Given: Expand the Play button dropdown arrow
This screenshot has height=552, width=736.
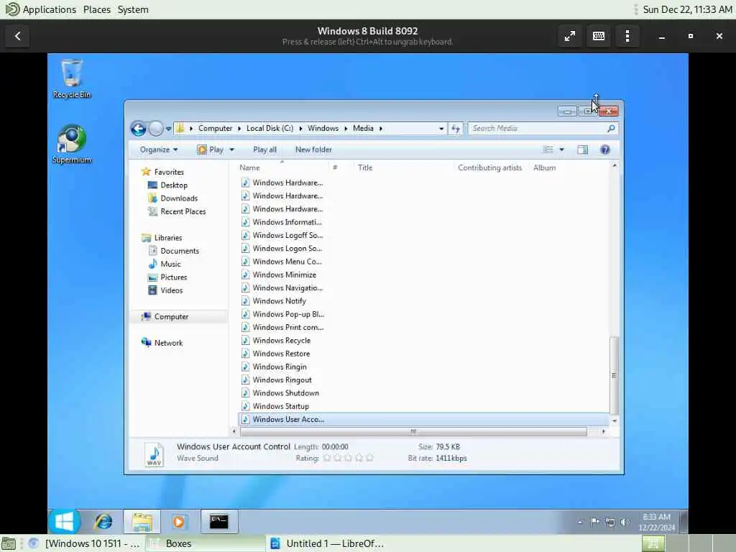Looking at the screenshot, I should (x=232, y=149).
